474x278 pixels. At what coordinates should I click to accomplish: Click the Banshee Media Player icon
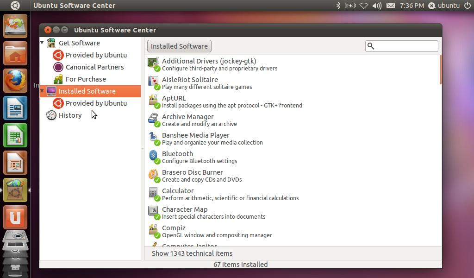(154, 139)
